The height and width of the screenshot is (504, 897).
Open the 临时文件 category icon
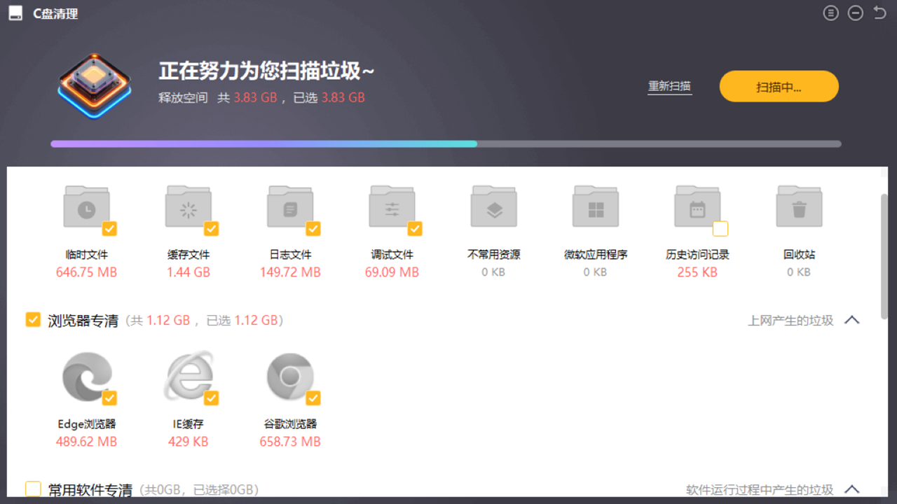click(86, 206)
